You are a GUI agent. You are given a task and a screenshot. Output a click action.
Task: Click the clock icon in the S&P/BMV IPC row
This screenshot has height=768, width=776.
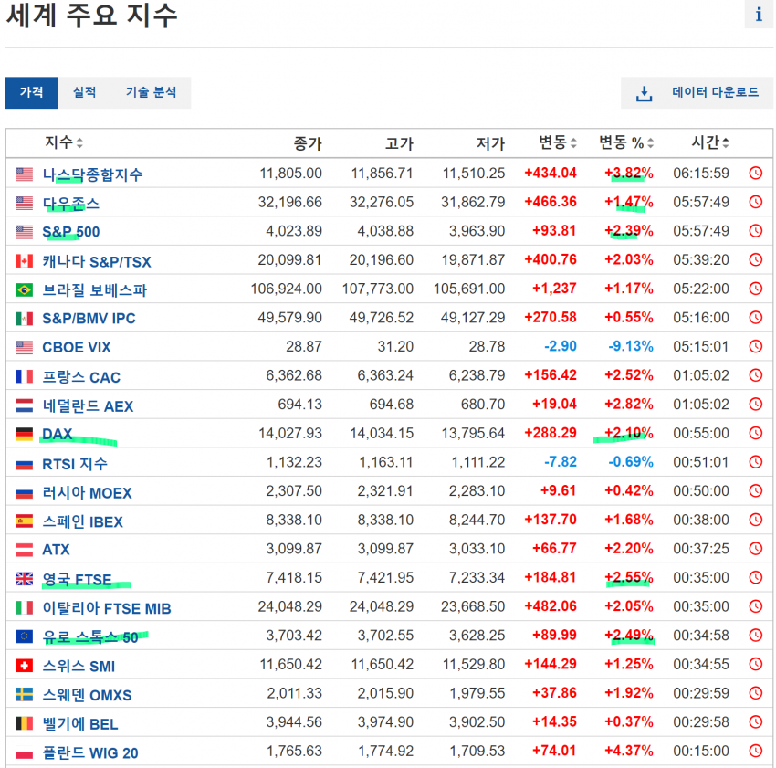[756, 318]
